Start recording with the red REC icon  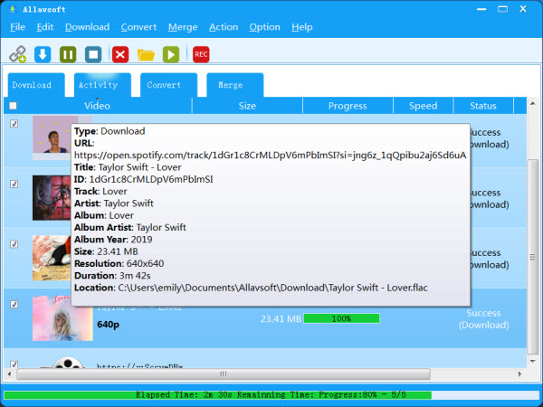[x=201, y=54]
